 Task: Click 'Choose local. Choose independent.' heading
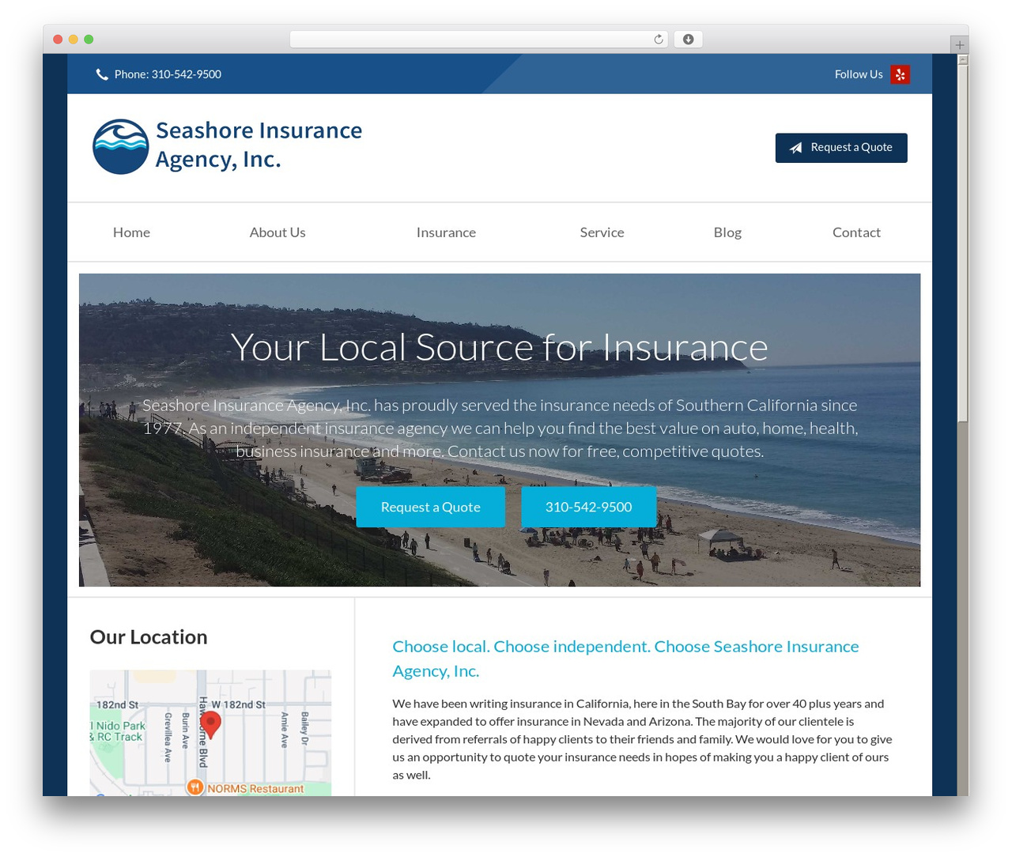(625, 659)
